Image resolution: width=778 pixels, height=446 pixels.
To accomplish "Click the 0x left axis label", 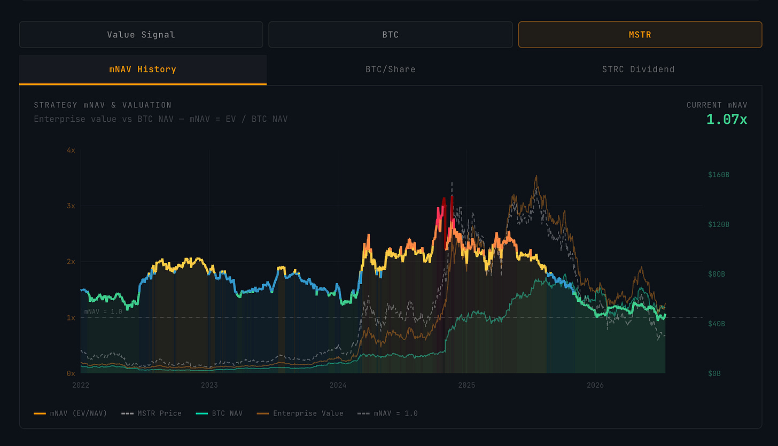I will click(71, 373).
